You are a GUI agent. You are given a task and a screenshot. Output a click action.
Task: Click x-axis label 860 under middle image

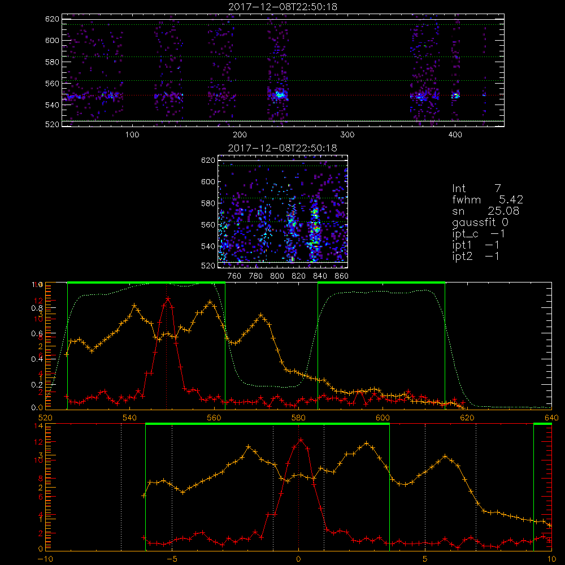341,276
